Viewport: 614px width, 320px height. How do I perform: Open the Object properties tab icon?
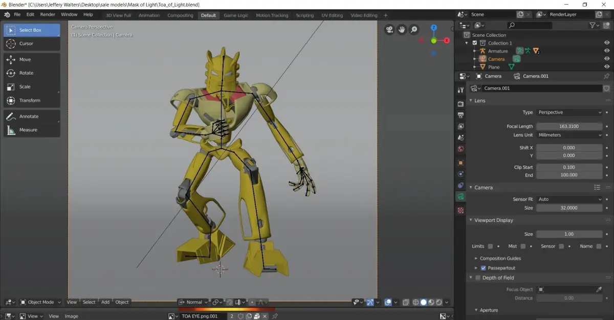tap(461, 163)
